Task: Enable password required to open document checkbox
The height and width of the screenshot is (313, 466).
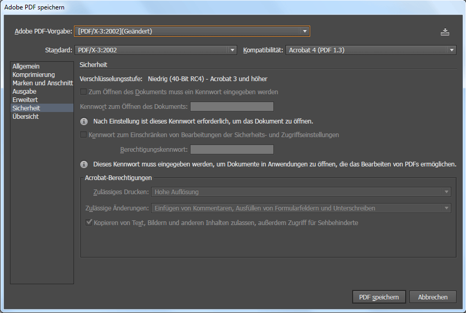Action: [x=83, y=92]
